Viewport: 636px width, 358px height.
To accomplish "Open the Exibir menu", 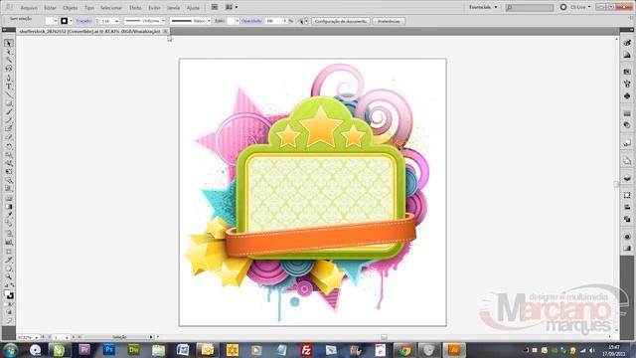I will [154, 8].
